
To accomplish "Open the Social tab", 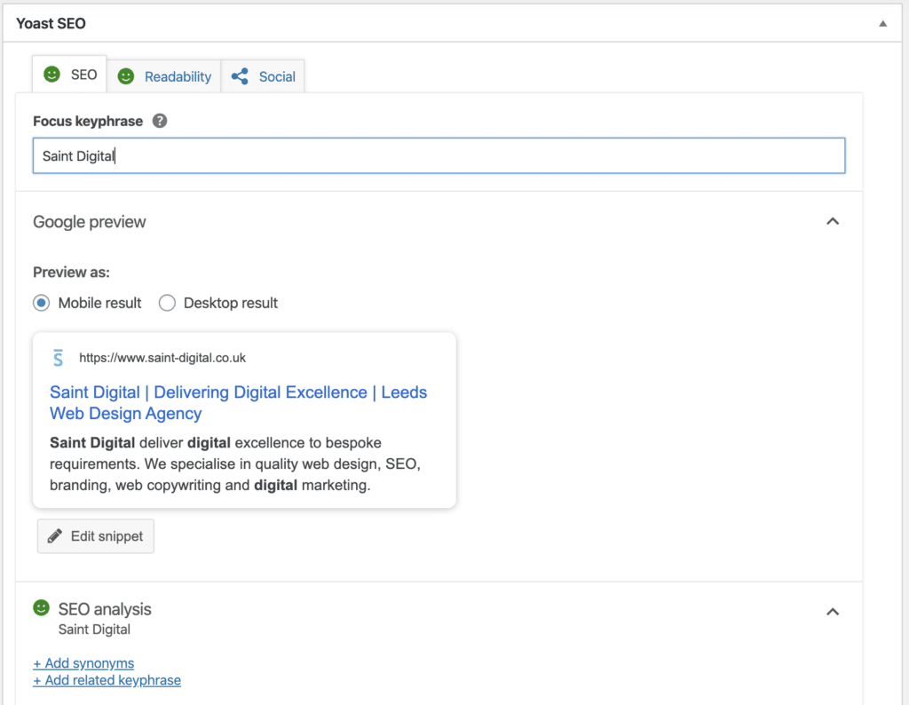I will click(263, 76).
